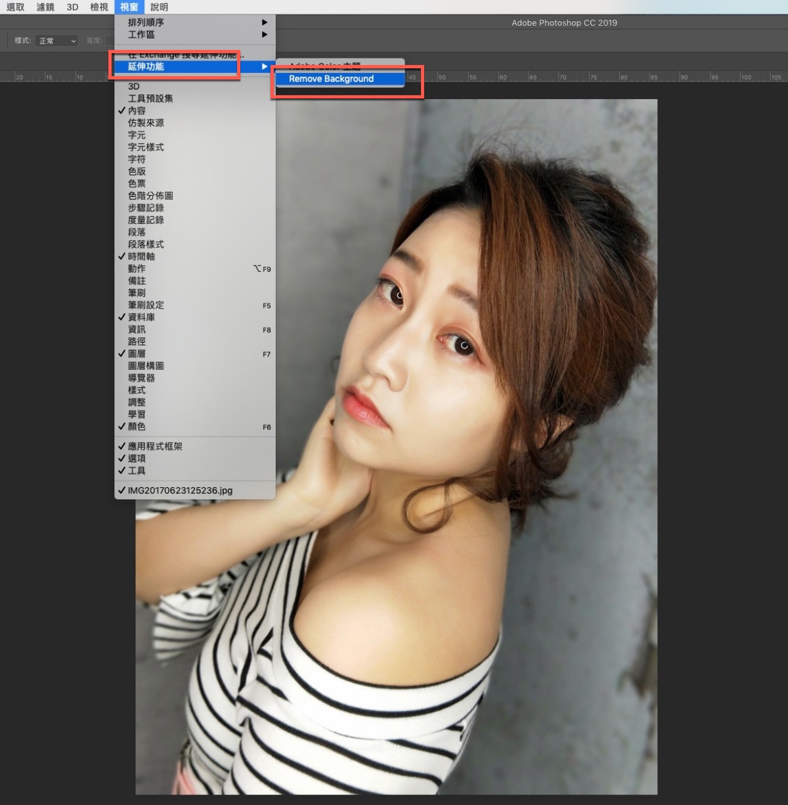Show the 色票 swatches panel
The height and width of the screenshot is (805, 788).
(137, 184)
